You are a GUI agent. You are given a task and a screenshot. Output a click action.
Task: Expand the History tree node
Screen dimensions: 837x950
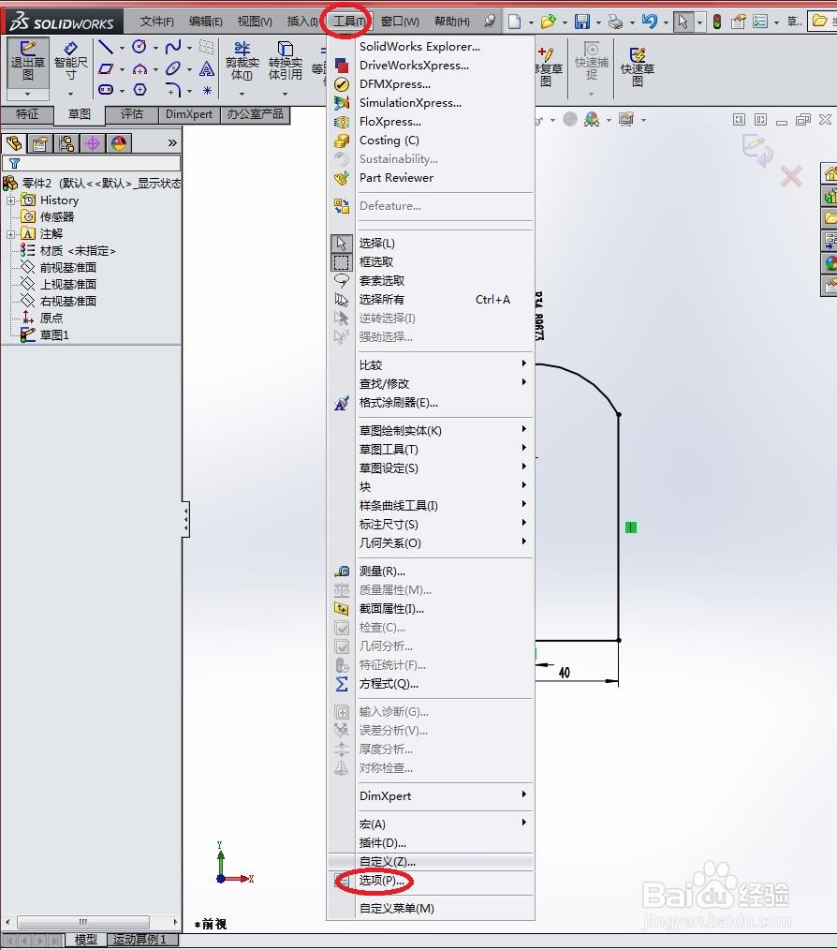click(x=10, y=200)
